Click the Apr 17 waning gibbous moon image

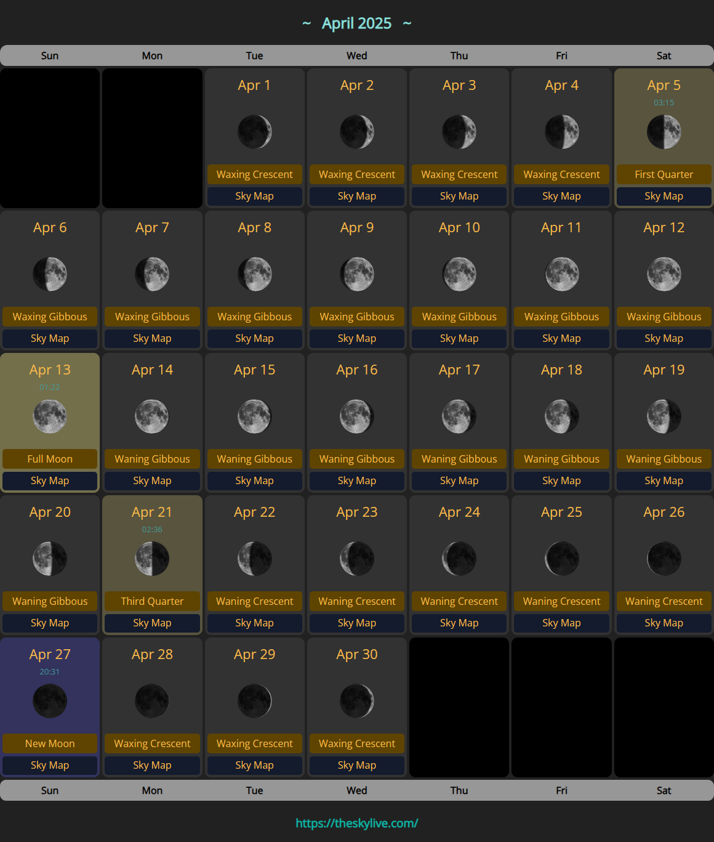[459, 416]
